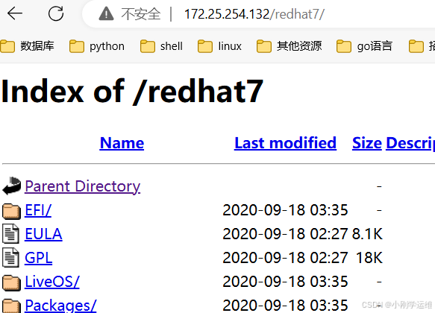Reload the page with the refresh icon
The height and width of the screenshot is (313, 435).
click(56, 13)
